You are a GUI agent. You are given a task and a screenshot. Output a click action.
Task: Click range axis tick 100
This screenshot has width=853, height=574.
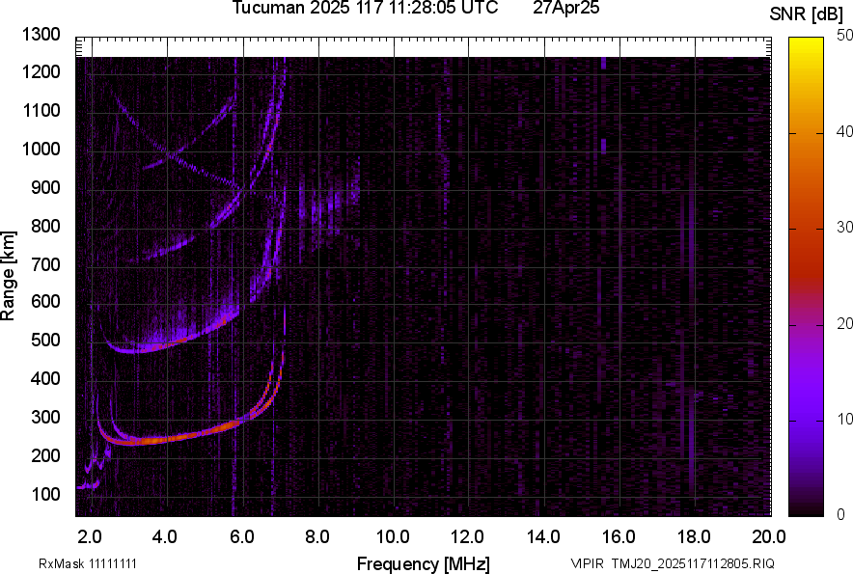45,494
